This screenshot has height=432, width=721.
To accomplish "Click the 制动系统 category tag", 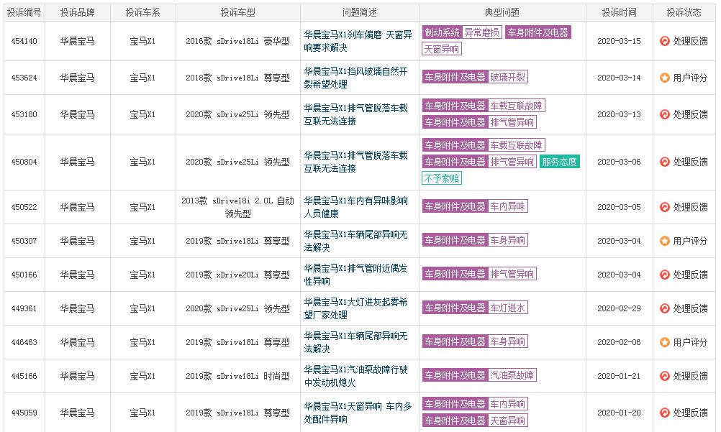I will pyautogui.click(x=442, y=32).
